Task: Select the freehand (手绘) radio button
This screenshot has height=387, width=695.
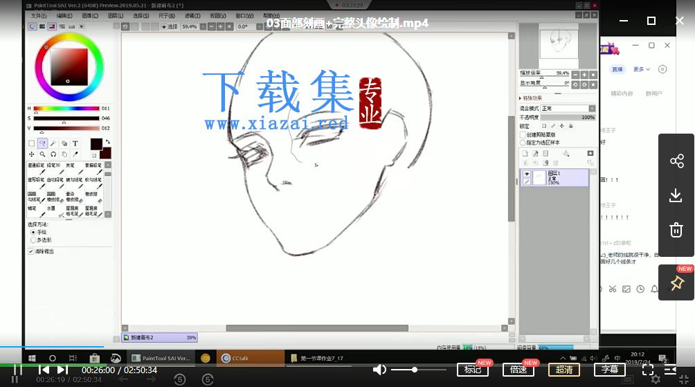Action: tap(33, 232)
